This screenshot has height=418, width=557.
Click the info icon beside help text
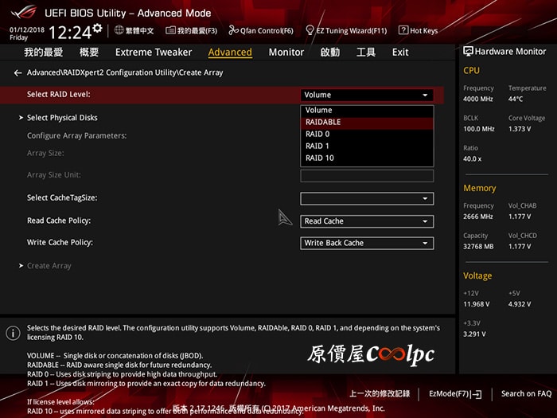pos(14,333)
